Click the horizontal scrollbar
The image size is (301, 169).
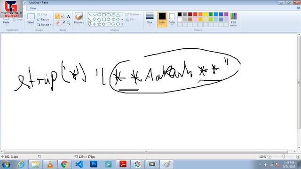(146, 152)
